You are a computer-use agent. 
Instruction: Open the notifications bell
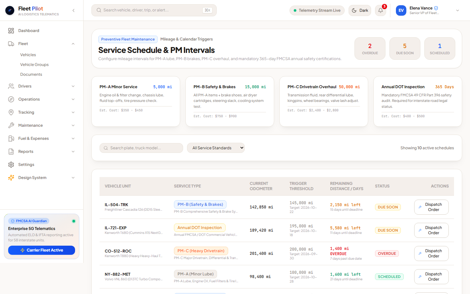[x=381, y=10]
